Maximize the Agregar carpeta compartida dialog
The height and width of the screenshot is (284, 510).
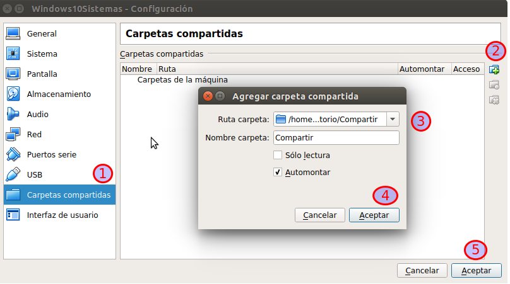[220, 96]
